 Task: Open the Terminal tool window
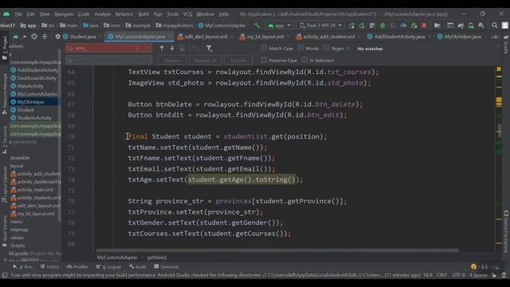[167, 267]
